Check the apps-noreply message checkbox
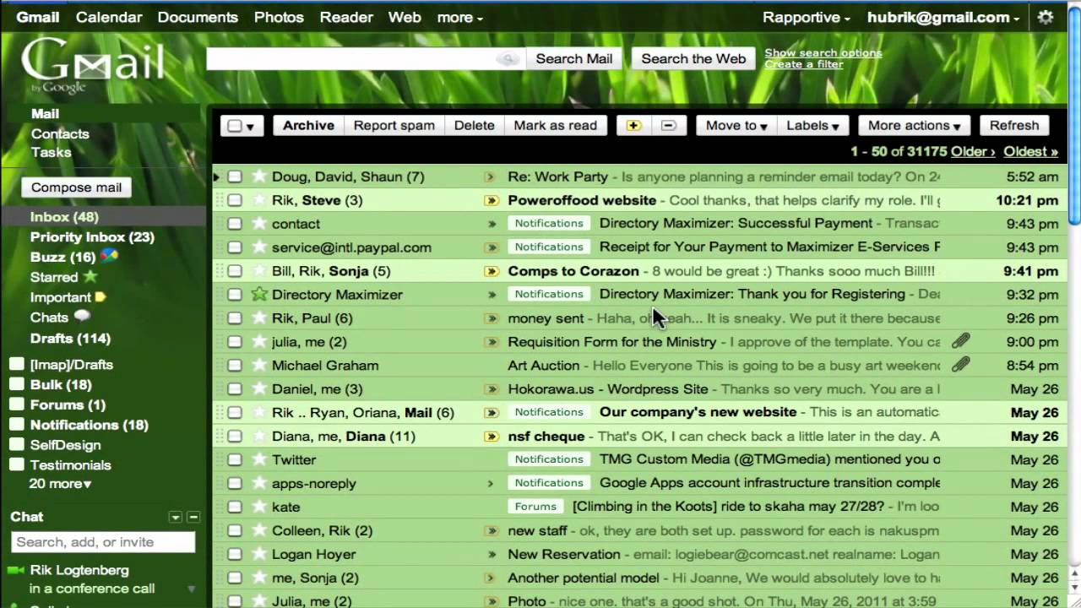The width and height of the screenshot is (1081, 608). coord(235,484)
